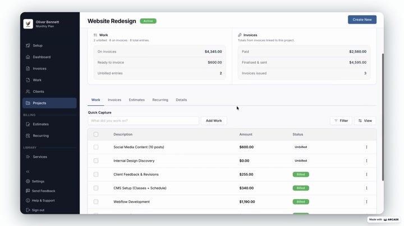Click the Work icon in sidebar

pyautogui.click(x=28, y=80)
